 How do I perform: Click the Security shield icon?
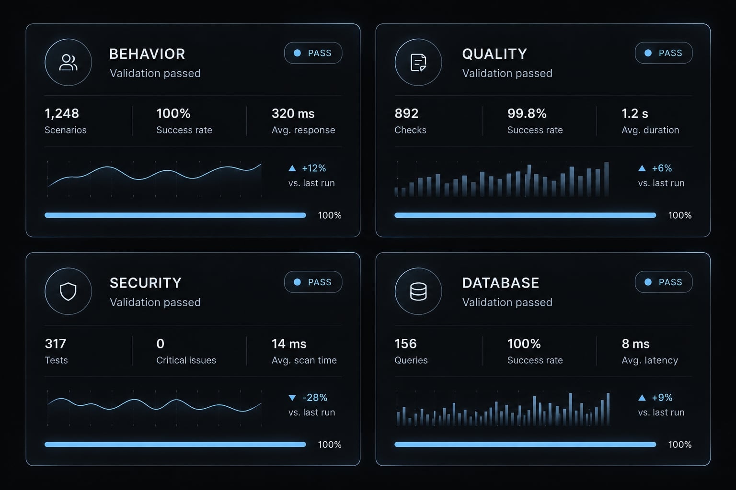[68, 291]
